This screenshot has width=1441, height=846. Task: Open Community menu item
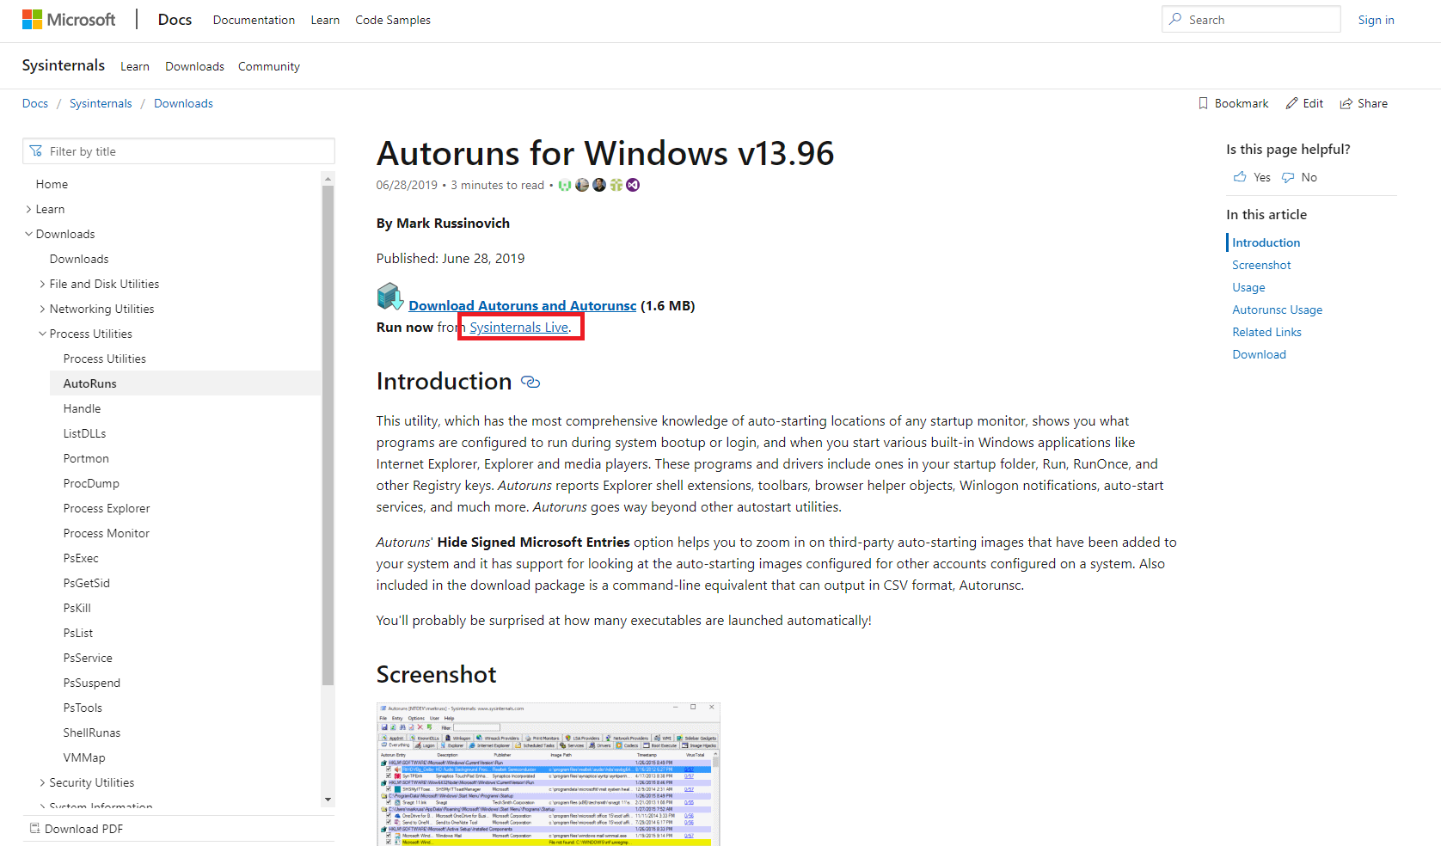[x=269, y=66]
